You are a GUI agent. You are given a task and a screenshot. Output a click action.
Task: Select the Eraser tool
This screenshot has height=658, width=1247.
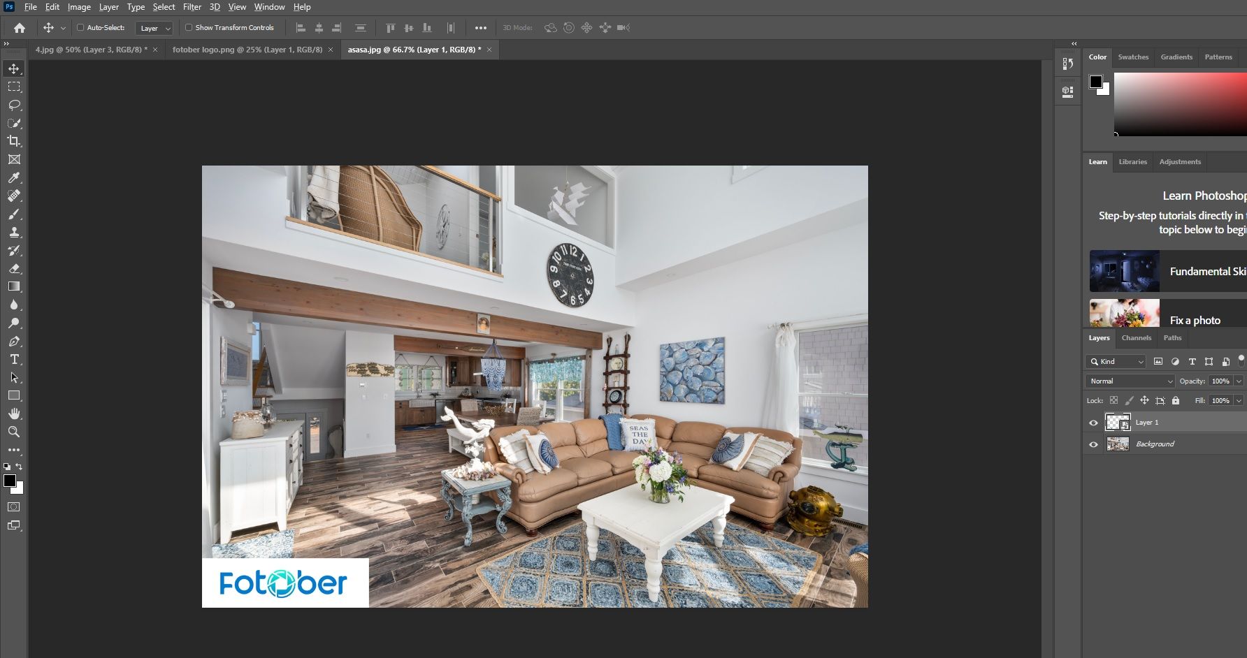point(14,268)
